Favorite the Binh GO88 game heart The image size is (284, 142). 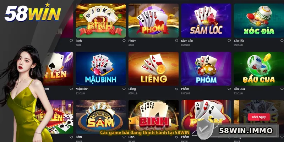pos(124,41)
